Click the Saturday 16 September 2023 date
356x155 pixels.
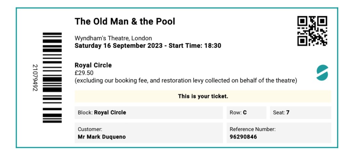pyautogui.click(x=119, y=45)
